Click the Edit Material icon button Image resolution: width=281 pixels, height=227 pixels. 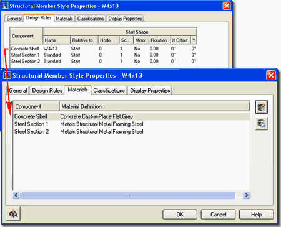262,107
